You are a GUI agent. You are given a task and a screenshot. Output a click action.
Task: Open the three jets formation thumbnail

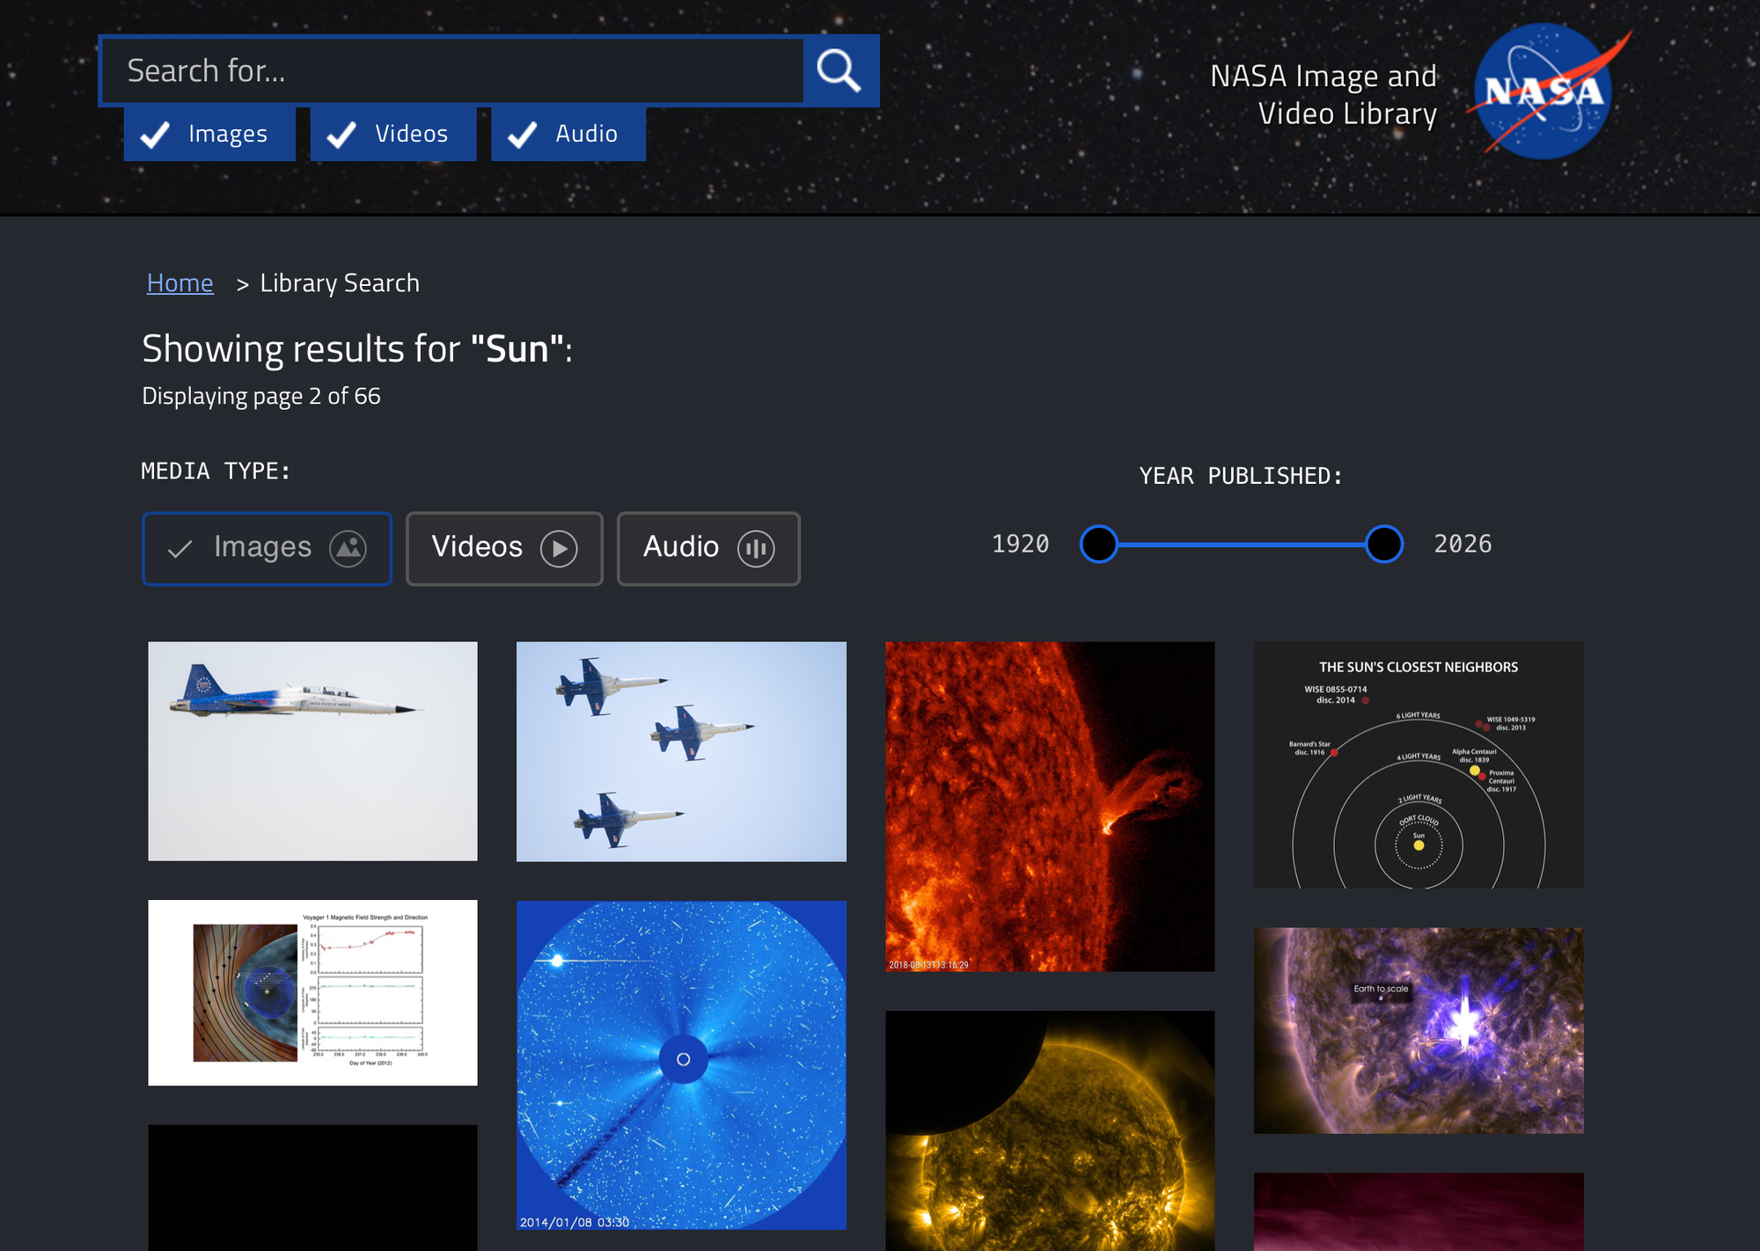681,751
